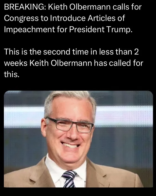
Task: Select the final word "this."
Action: (12, 74)
